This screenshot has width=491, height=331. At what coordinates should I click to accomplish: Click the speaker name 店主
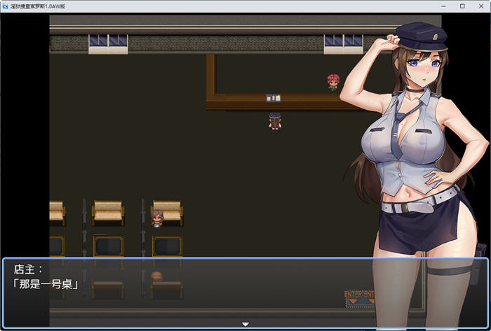tap(29, 269)
